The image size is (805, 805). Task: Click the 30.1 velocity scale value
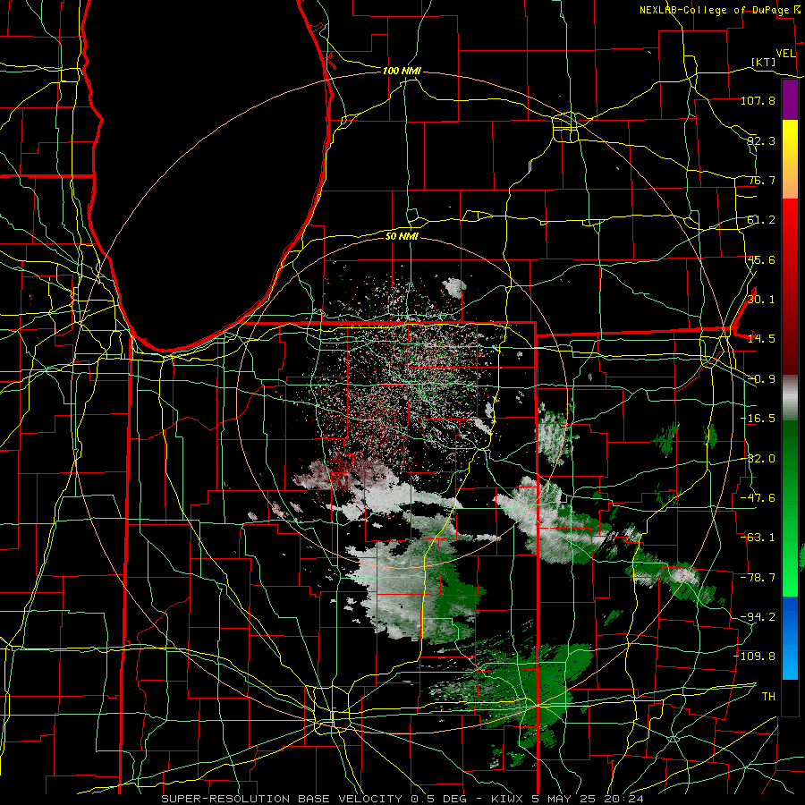pos(761,300)
